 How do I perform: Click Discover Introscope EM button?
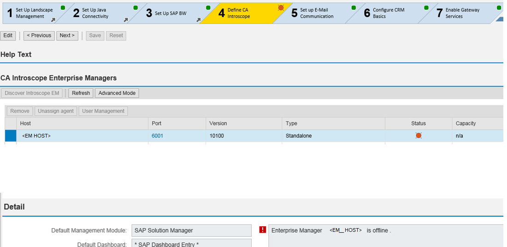coord(32,93)
